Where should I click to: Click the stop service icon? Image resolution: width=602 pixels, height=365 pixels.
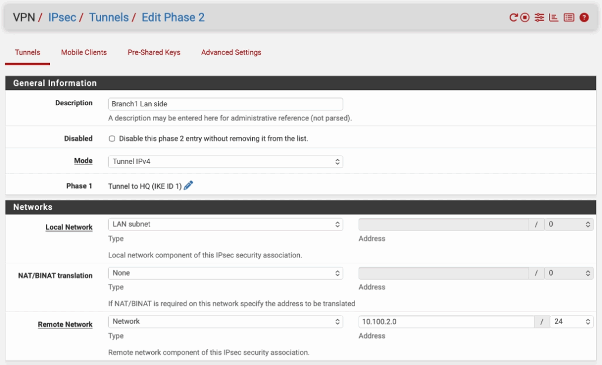point(525,18)
